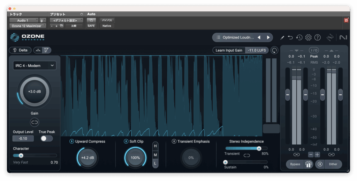
Task: Open the undo history clock icon
Action: coord(299,37)
